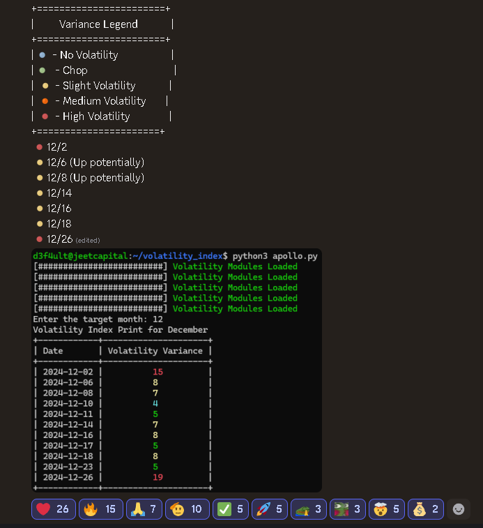Click the "Volatility Variance" column header
483x528 pixels.
click(155, 351)
